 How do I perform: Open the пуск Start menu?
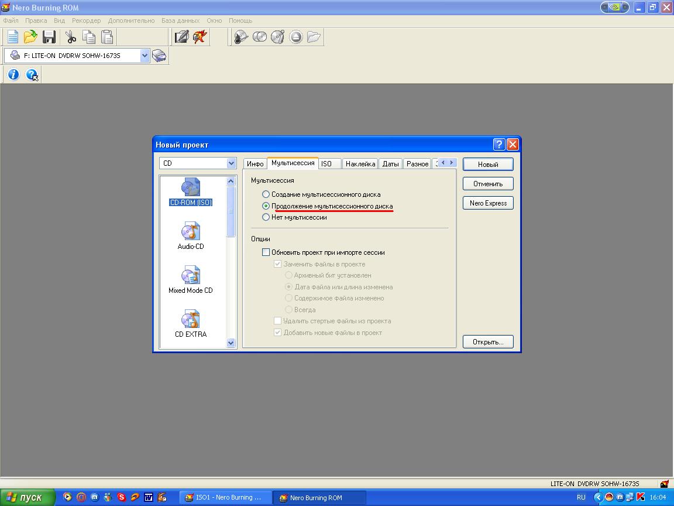tap(27, 497)
